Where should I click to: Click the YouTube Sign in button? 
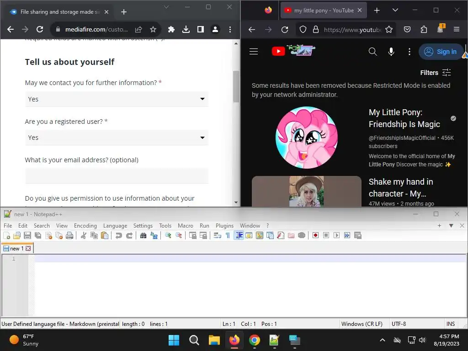tap(441, 52)
